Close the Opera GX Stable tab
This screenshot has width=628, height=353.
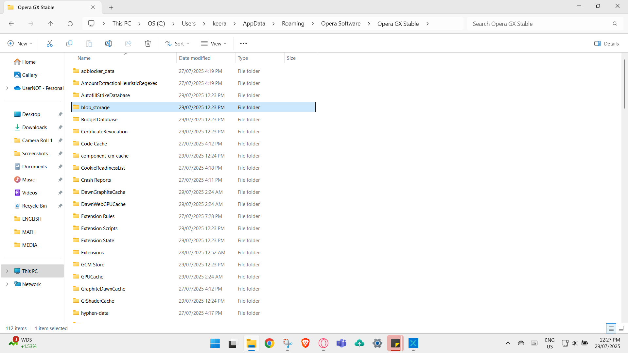(93, 7)
